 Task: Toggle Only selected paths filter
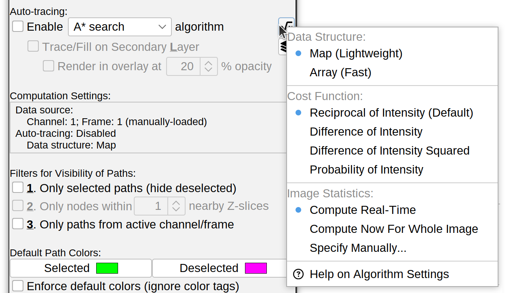[x=18, y=188]
